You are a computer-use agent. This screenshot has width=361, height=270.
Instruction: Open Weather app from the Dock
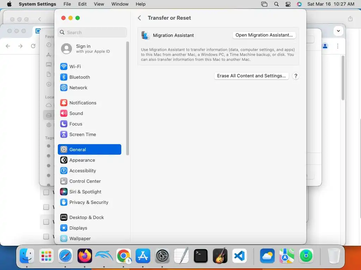coord(267,256)
